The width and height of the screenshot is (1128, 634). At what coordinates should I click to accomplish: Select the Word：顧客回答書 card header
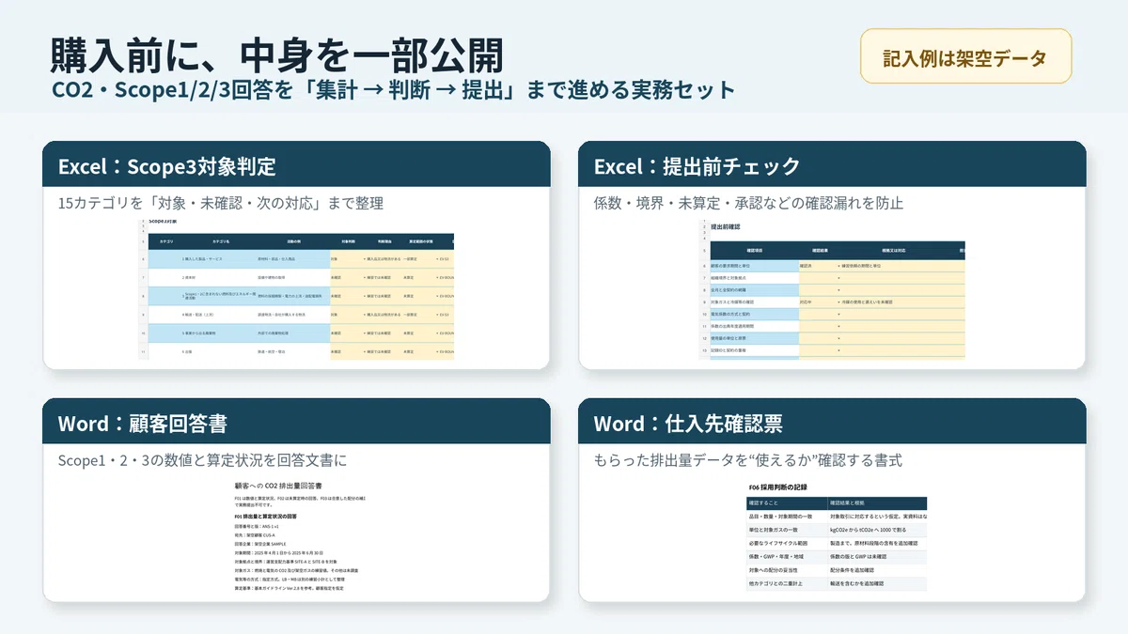297,423
